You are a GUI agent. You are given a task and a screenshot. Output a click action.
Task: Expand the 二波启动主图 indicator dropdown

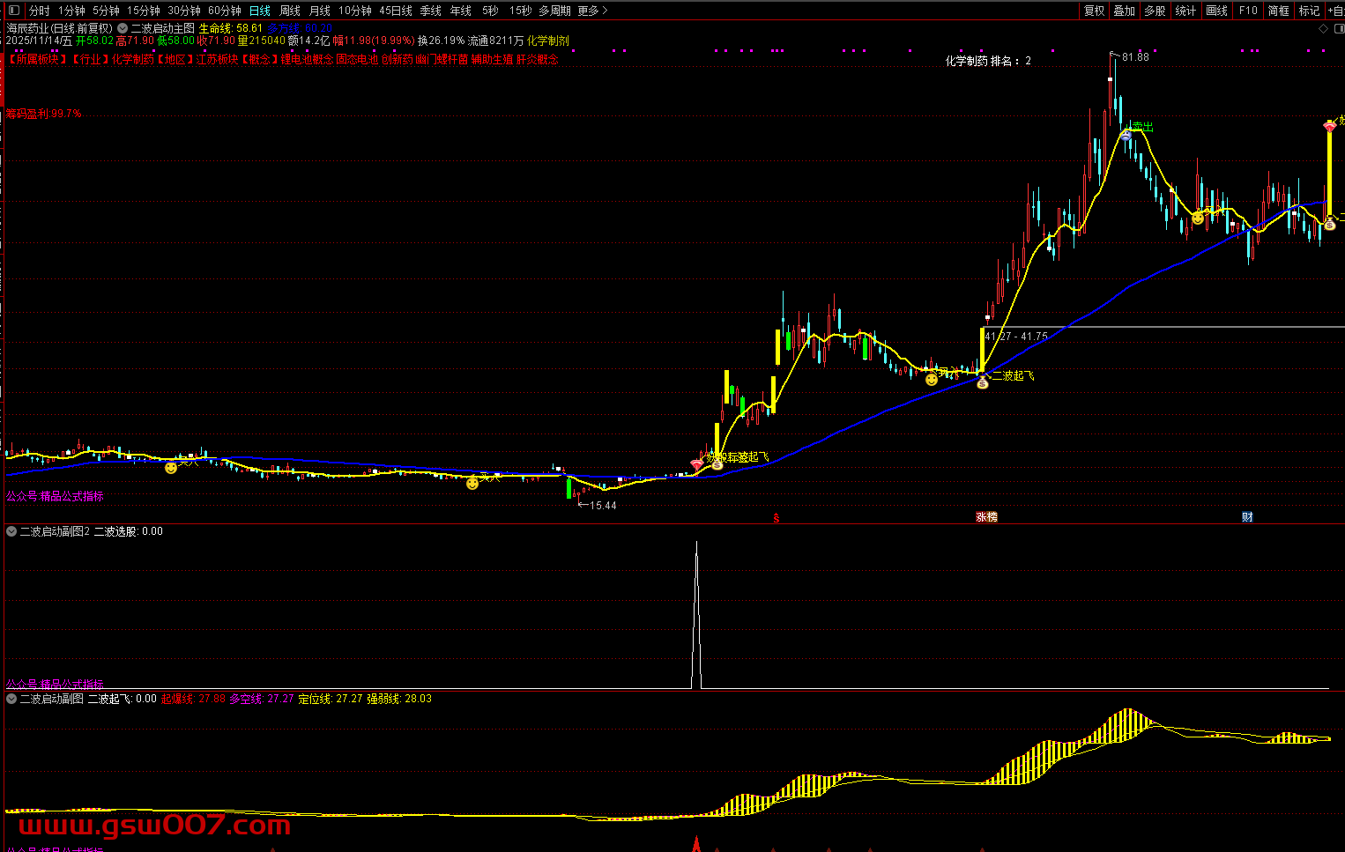(x=123, y=28)
